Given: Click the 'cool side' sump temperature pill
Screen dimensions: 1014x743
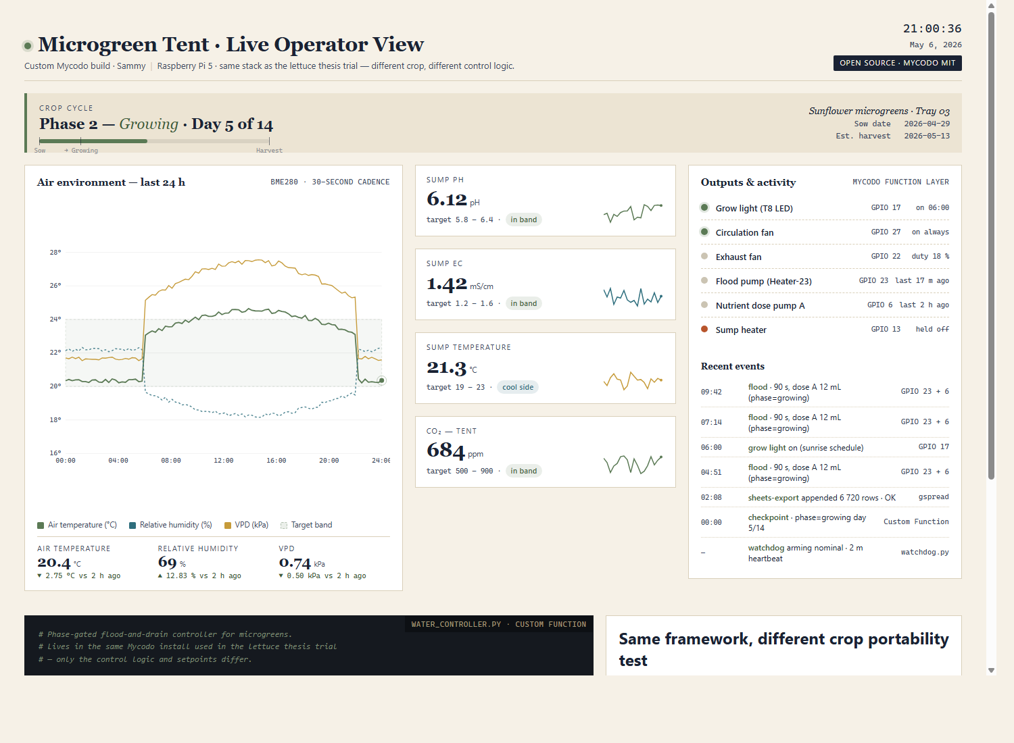Looking at the screenshot, I should click(x=518, y=387).
